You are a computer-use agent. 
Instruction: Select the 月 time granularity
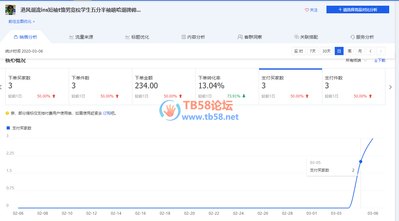[360, 51]
